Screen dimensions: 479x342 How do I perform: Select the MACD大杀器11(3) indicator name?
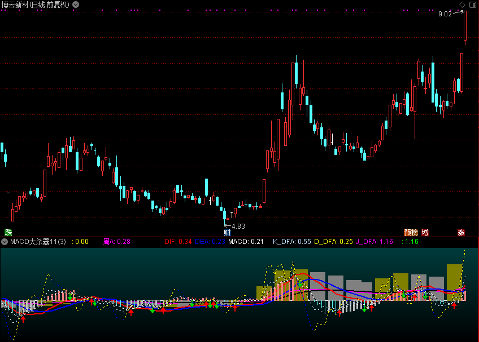click(38, 242)
